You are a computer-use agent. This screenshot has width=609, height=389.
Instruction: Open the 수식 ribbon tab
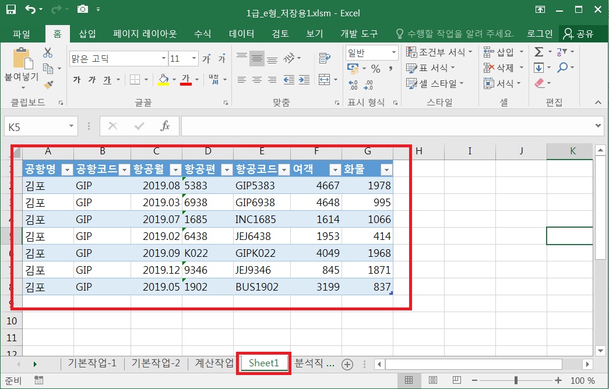tap(202, 34)
